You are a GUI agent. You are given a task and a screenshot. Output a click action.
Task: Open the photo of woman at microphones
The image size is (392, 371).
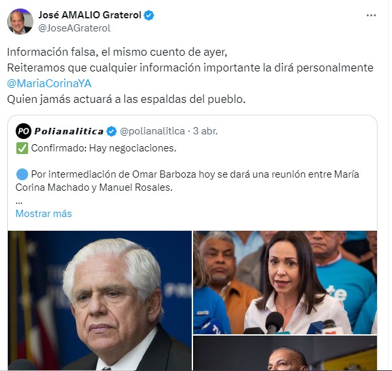[x=285, y=283]
